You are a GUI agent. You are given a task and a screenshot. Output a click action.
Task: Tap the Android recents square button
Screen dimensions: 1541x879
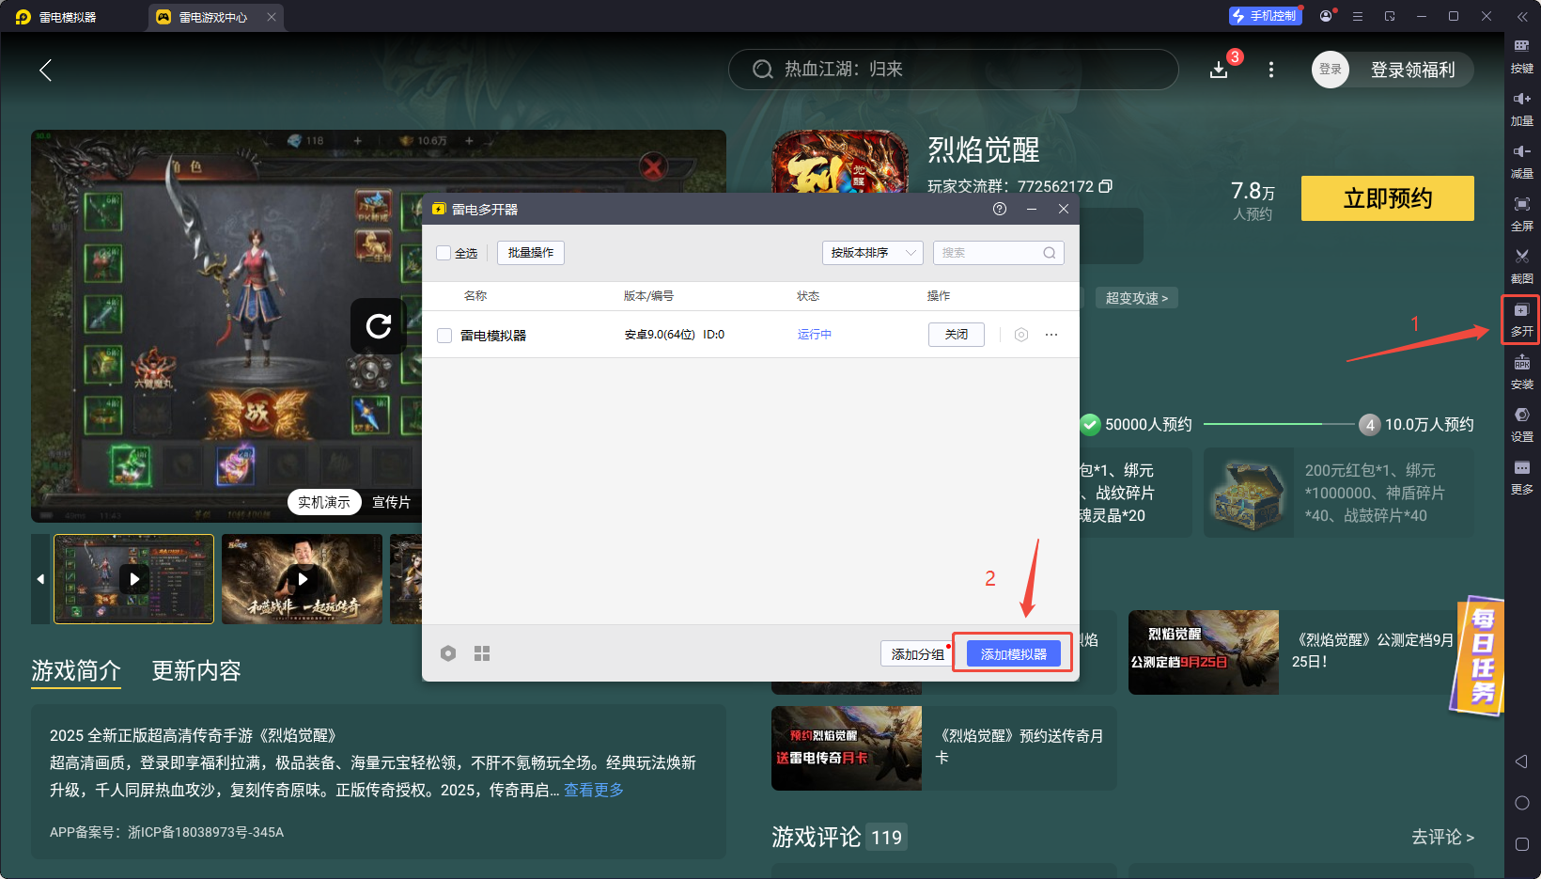(x=1522, y=844)
